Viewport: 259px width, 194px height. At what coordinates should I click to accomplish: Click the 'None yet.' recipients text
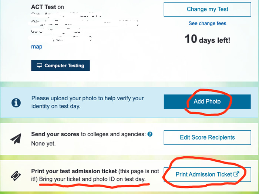43,143
